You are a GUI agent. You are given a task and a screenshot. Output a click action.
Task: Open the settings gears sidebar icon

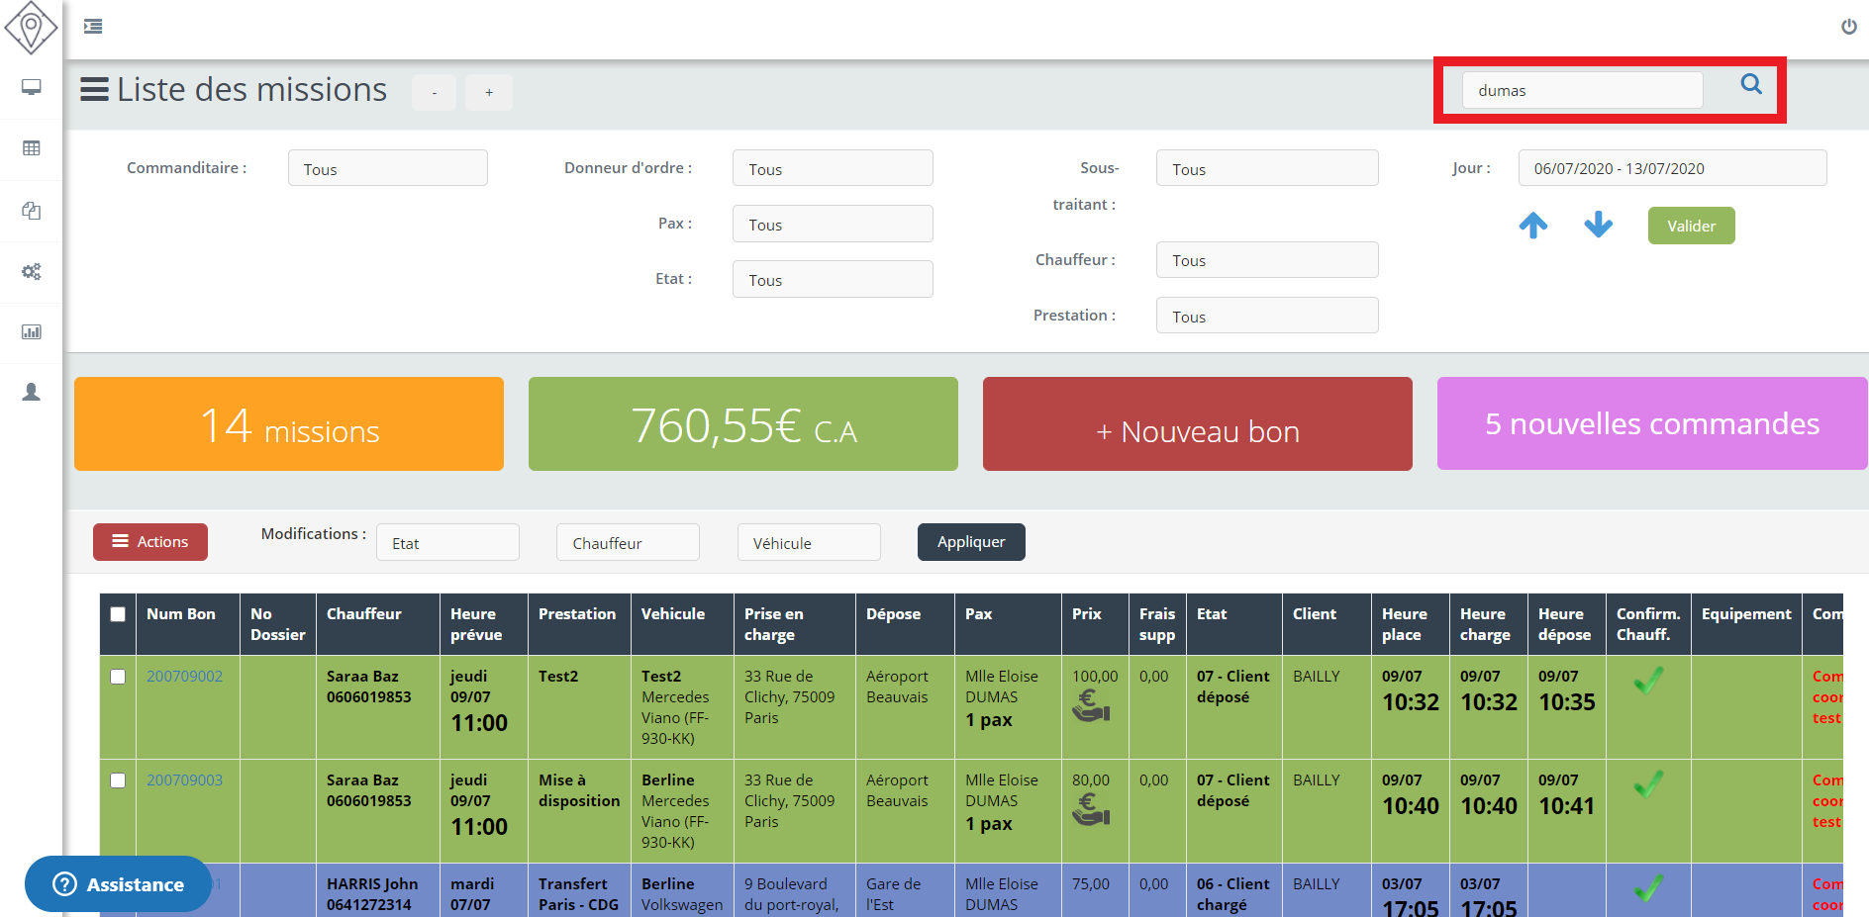tap(32, 271)
